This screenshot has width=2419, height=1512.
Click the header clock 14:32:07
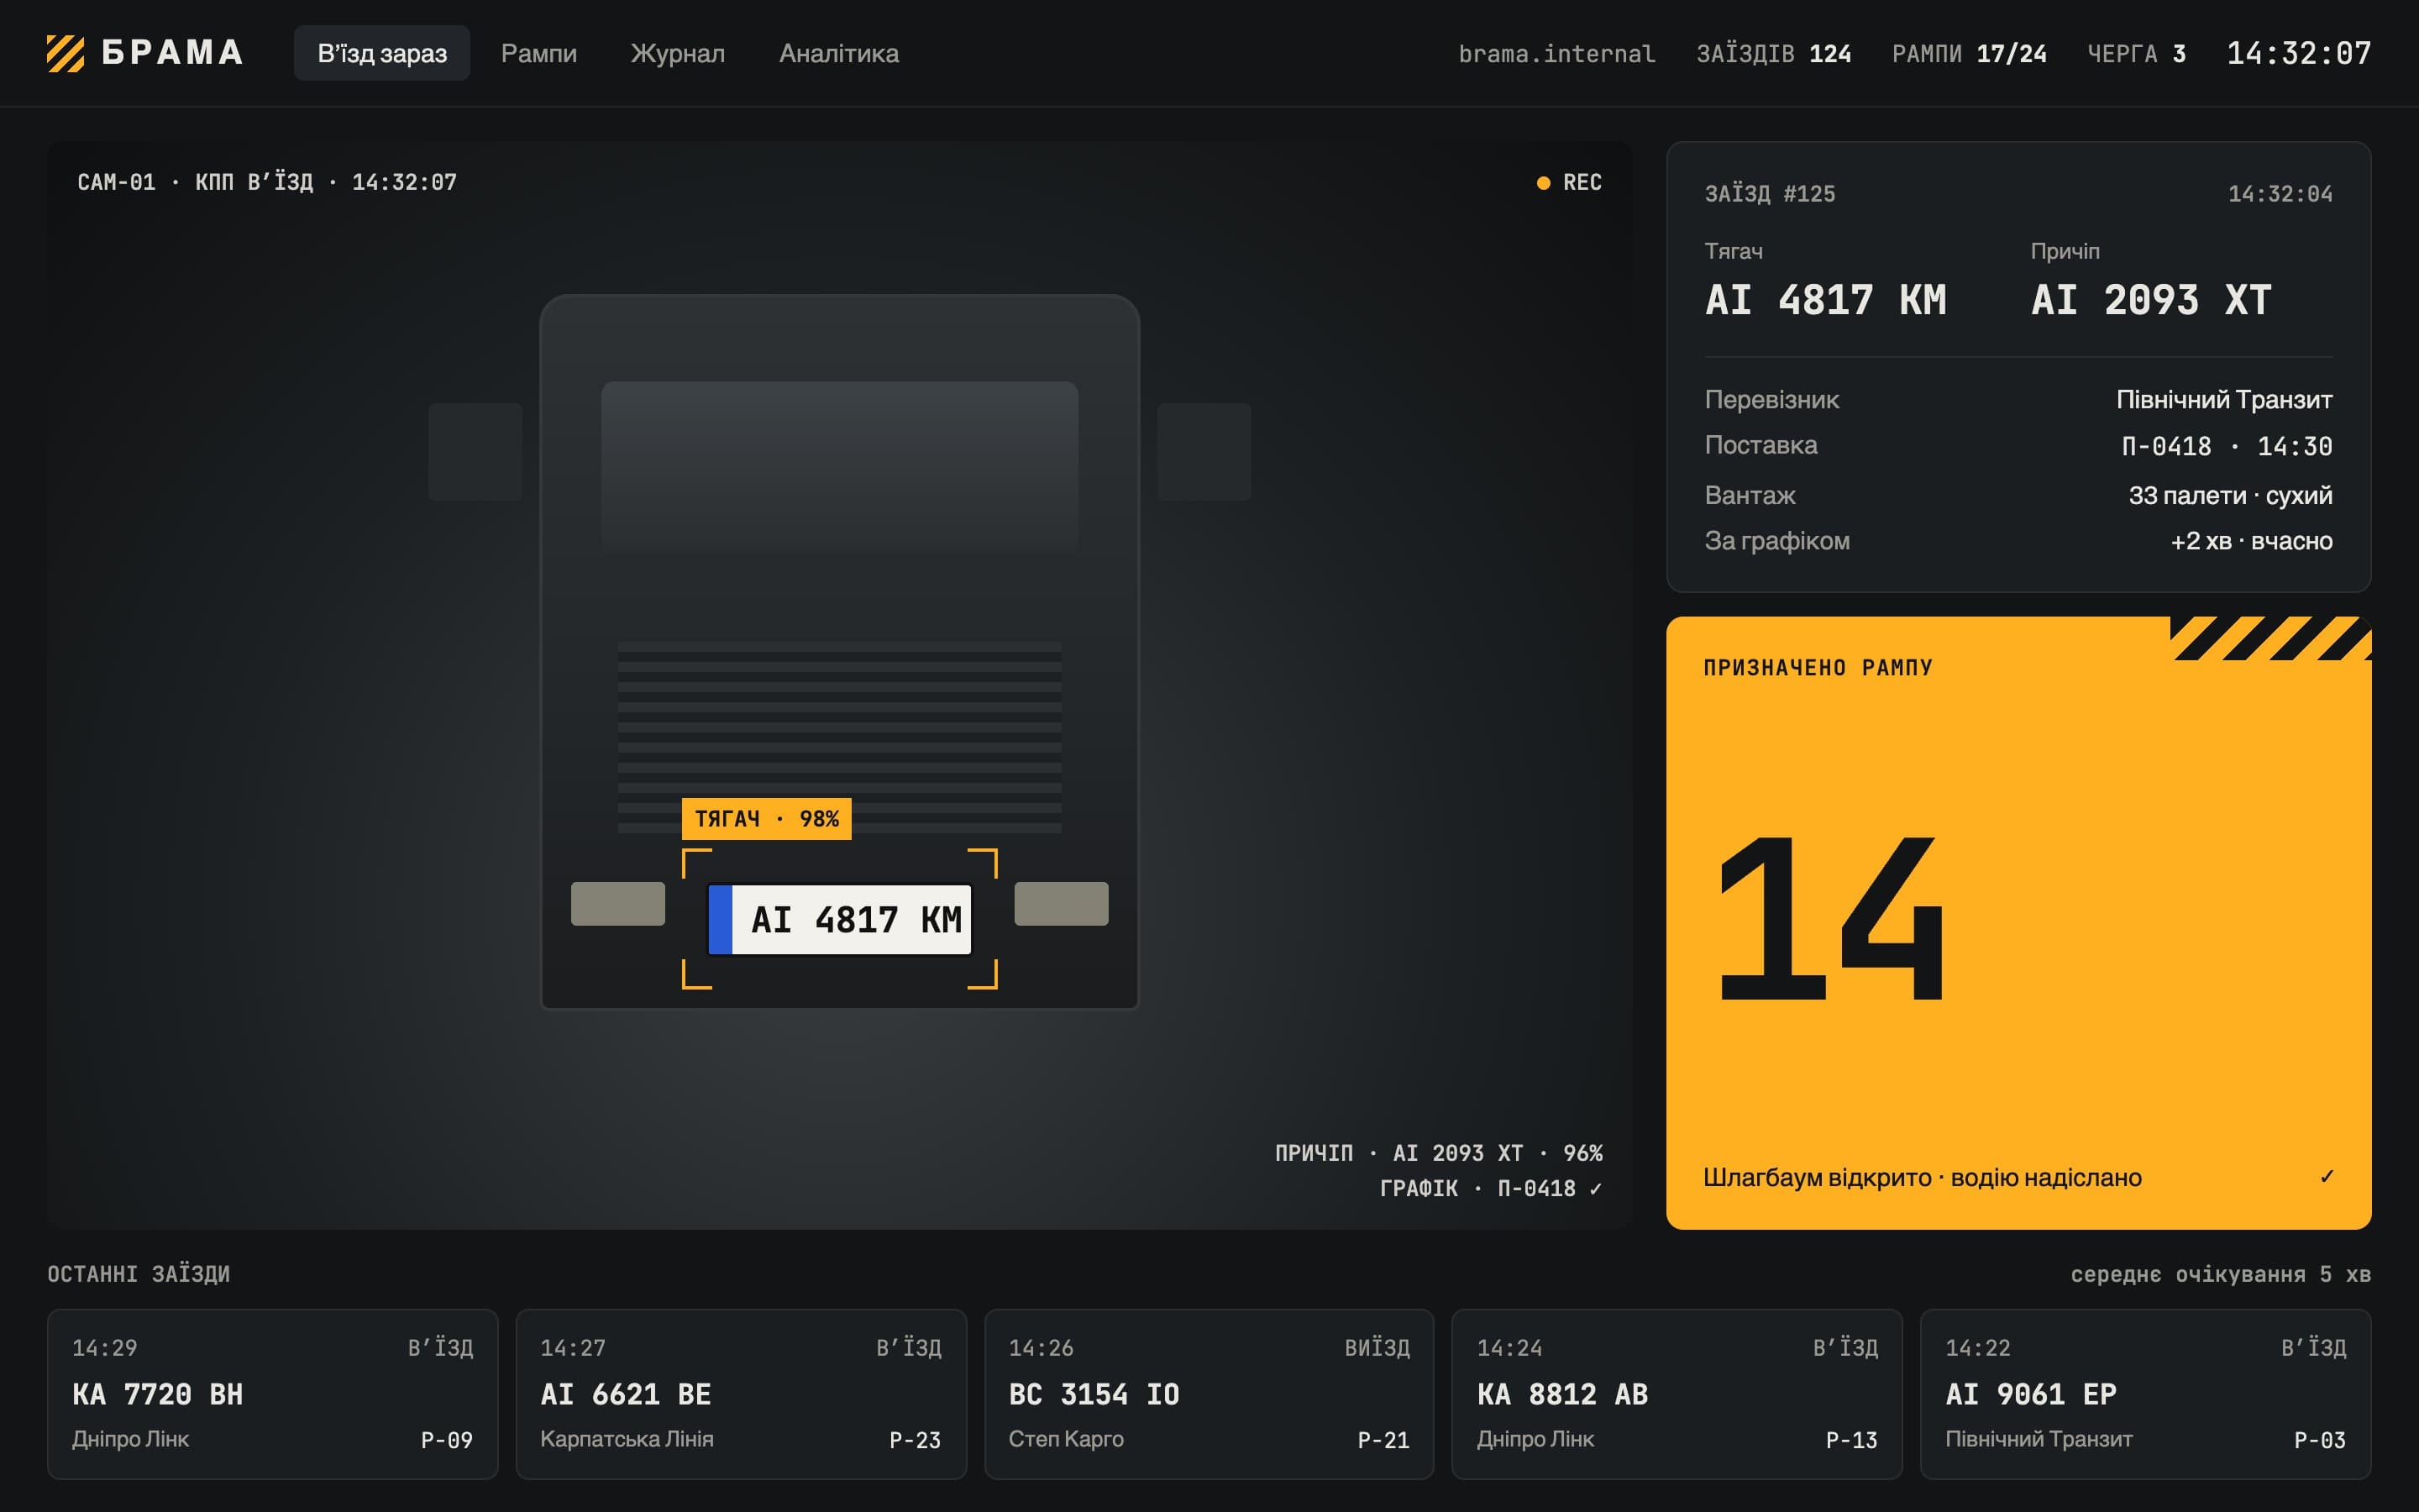pos(2299,53)
